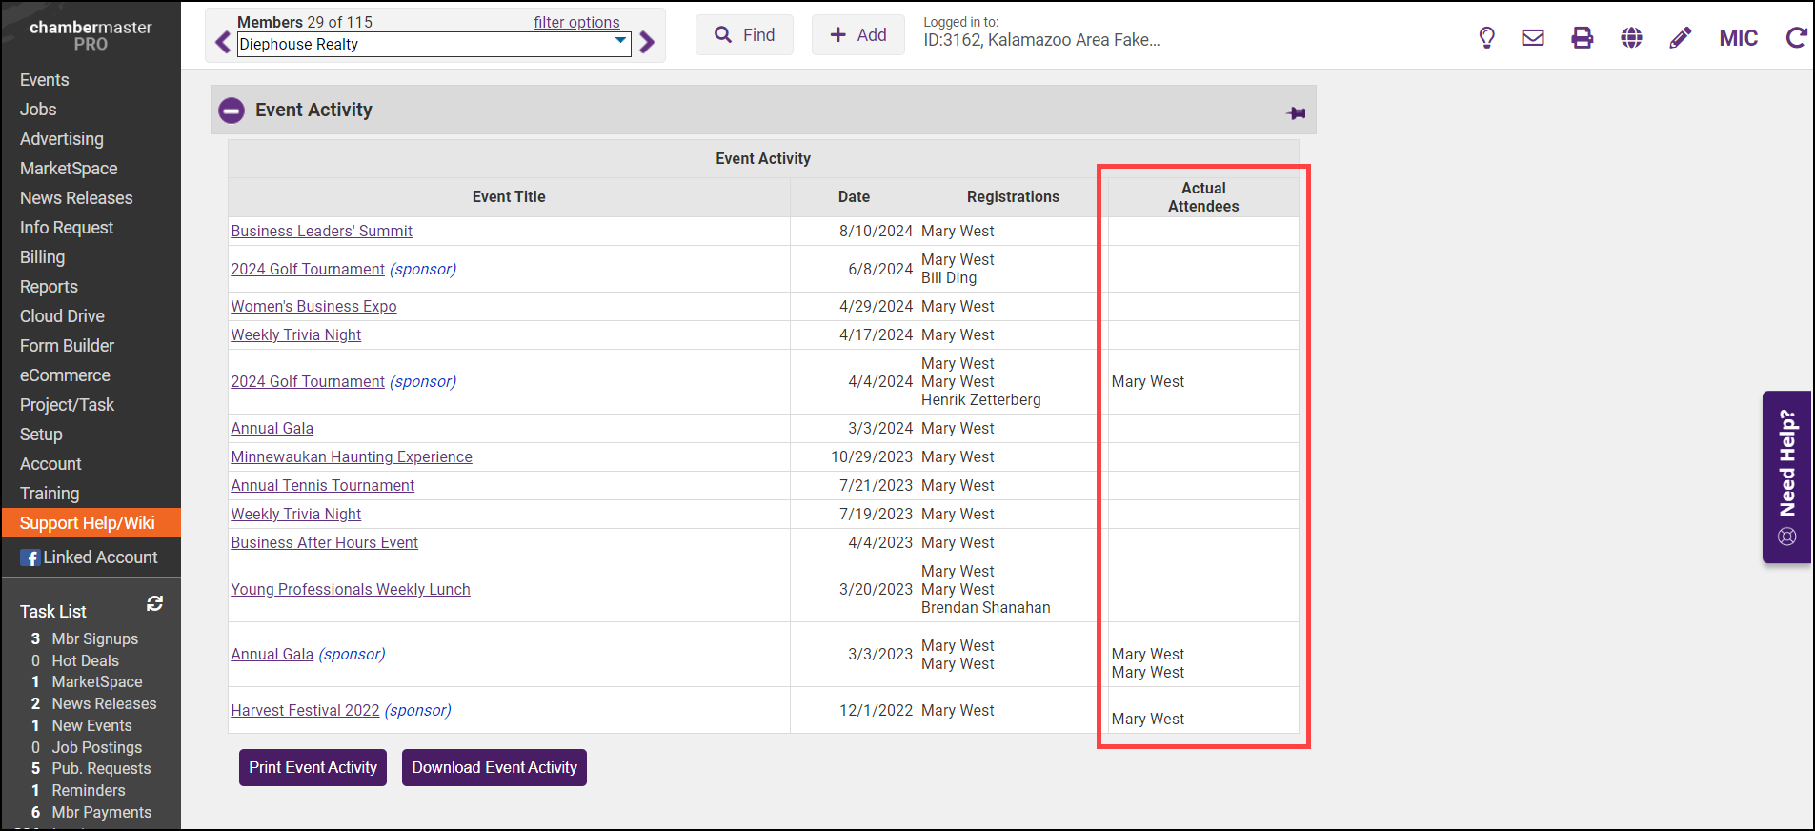1815x831 pixels.
Task: Open the Billing menu in sidebar
Action: tap(43, 257)
